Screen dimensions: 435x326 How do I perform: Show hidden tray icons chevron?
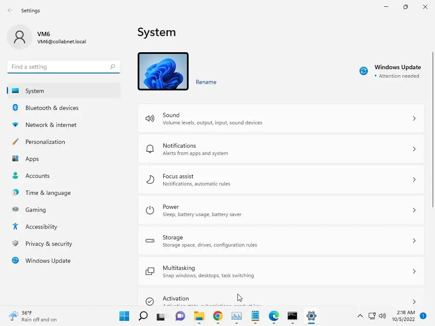pyautogui.click(x=360, y=316)
